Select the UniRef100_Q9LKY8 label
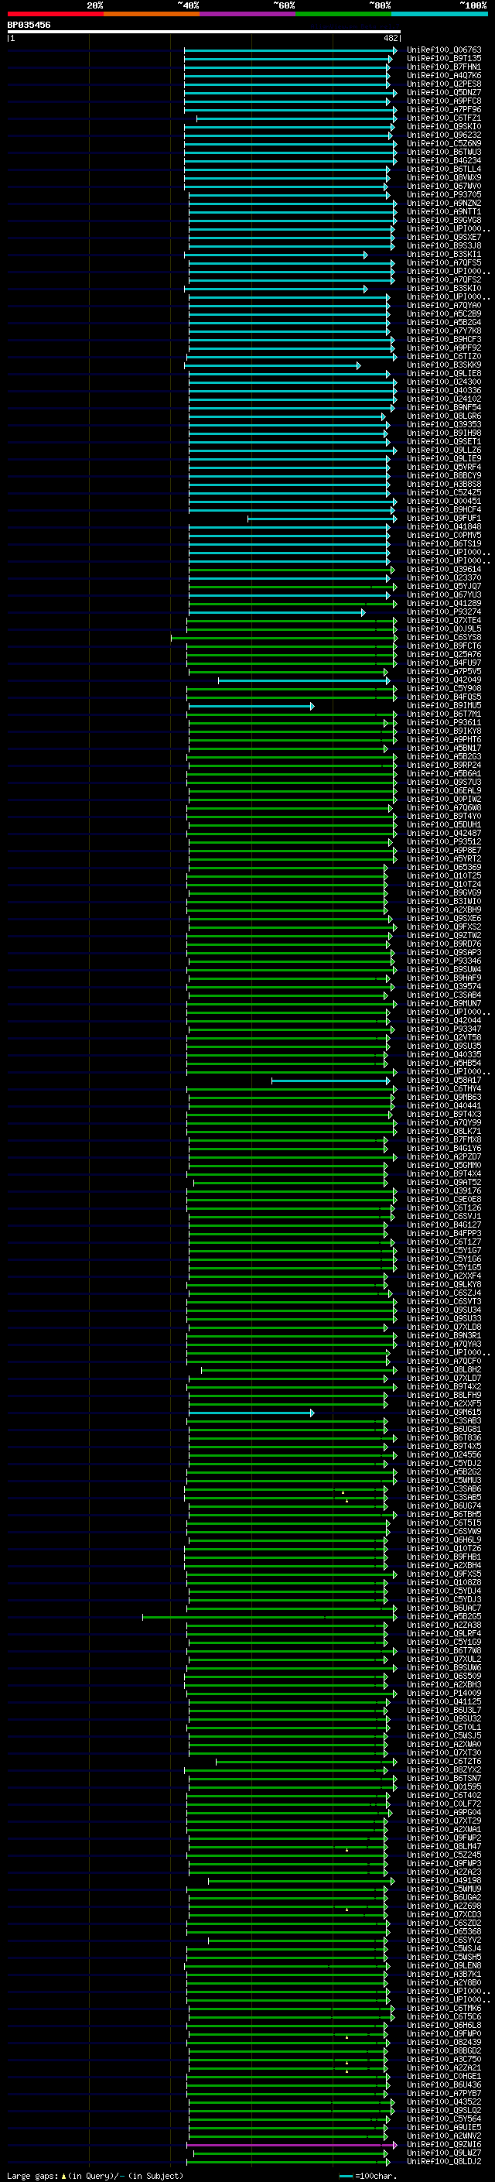495x2182 pixels. point(444,1285)
